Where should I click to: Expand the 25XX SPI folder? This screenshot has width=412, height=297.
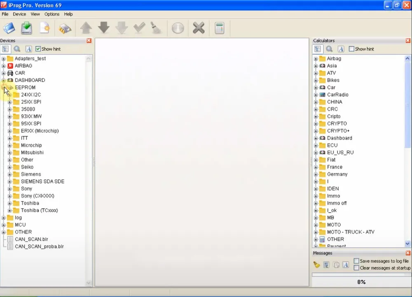(10, 102)
